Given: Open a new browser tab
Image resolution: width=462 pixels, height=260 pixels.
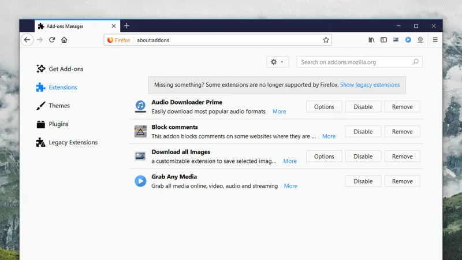Looking at the screenshot, I should tap(126, 26).
